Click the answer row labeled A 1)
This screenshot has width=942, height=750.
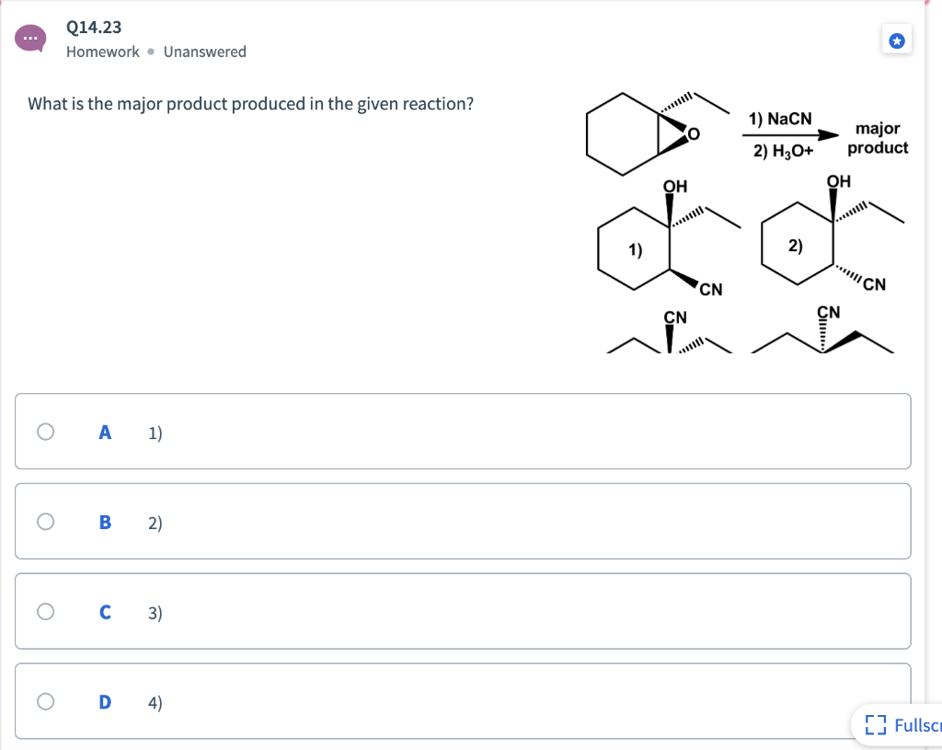[460, 431]
